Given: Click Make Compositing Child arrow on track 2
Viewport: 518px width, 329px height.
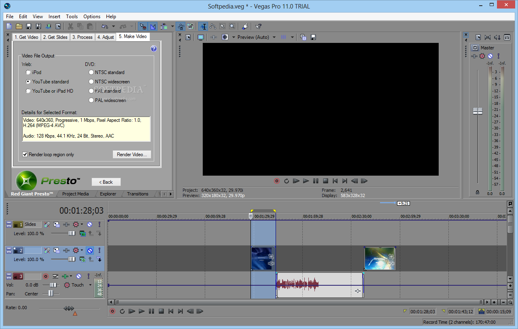Looking at the screenshot, I should click(99, 259).
